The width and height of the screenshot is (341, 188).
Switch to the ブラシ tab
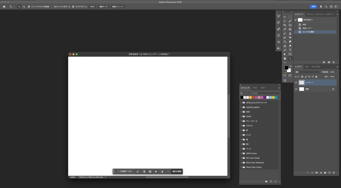point(255,88)
